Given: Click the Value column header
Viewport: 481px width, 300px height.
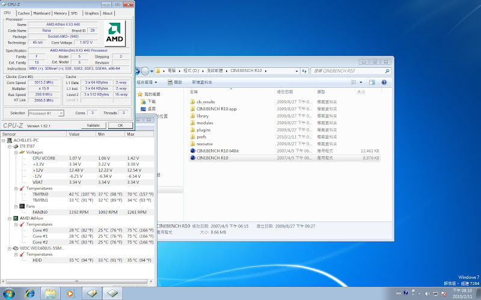Looking at the screenshot, I should (81, 134).
